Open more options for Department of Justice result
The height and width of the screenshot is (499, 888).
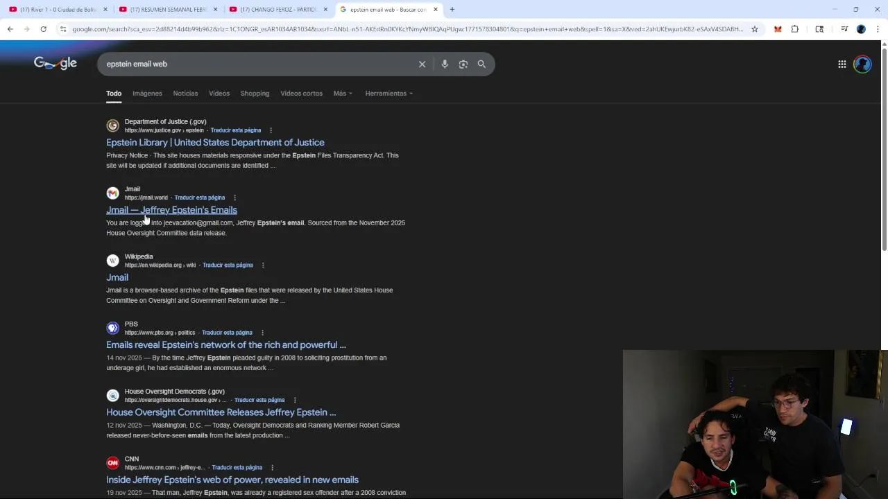click(271, 130)
